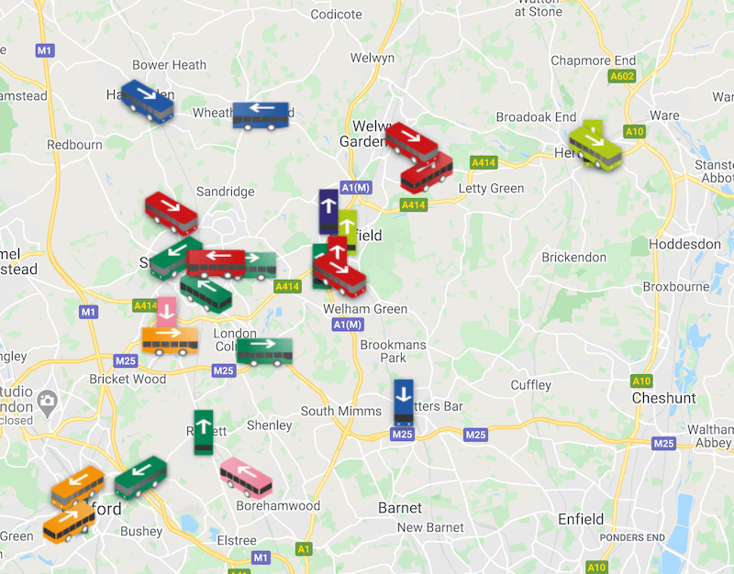Click the blue bus near Harpenden
Viewport: 734px width, 574px height.
[x=148, y=102]
